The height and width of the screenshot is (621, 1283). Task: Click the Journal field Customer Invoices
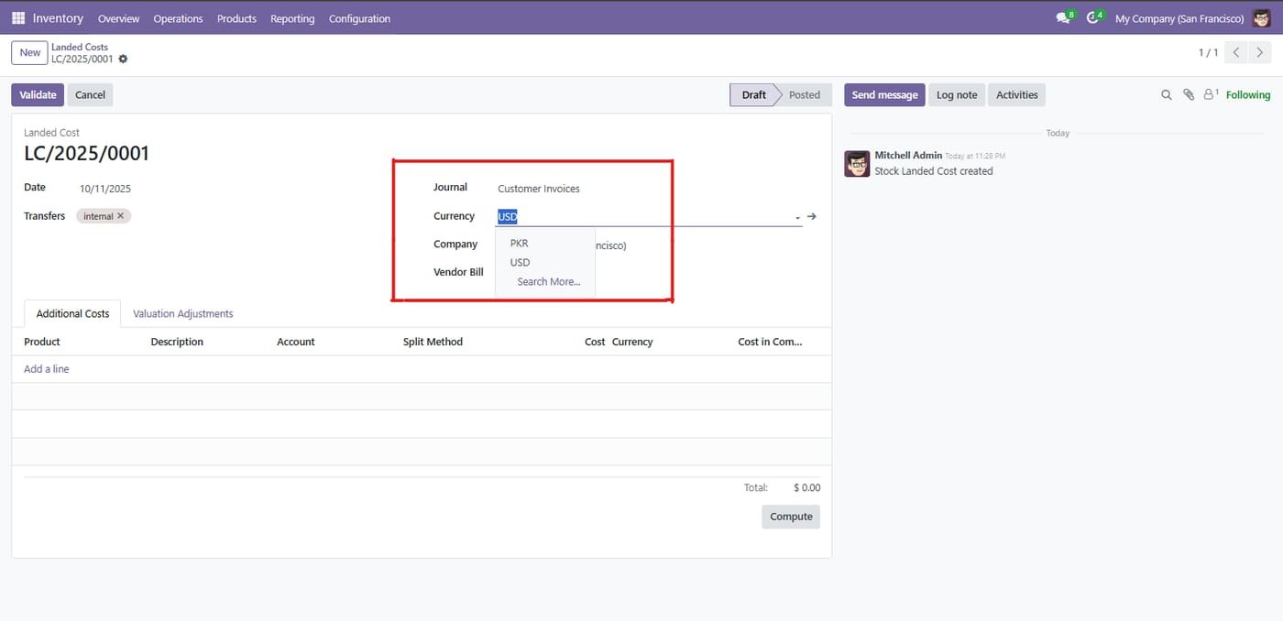tap(539, 189)
